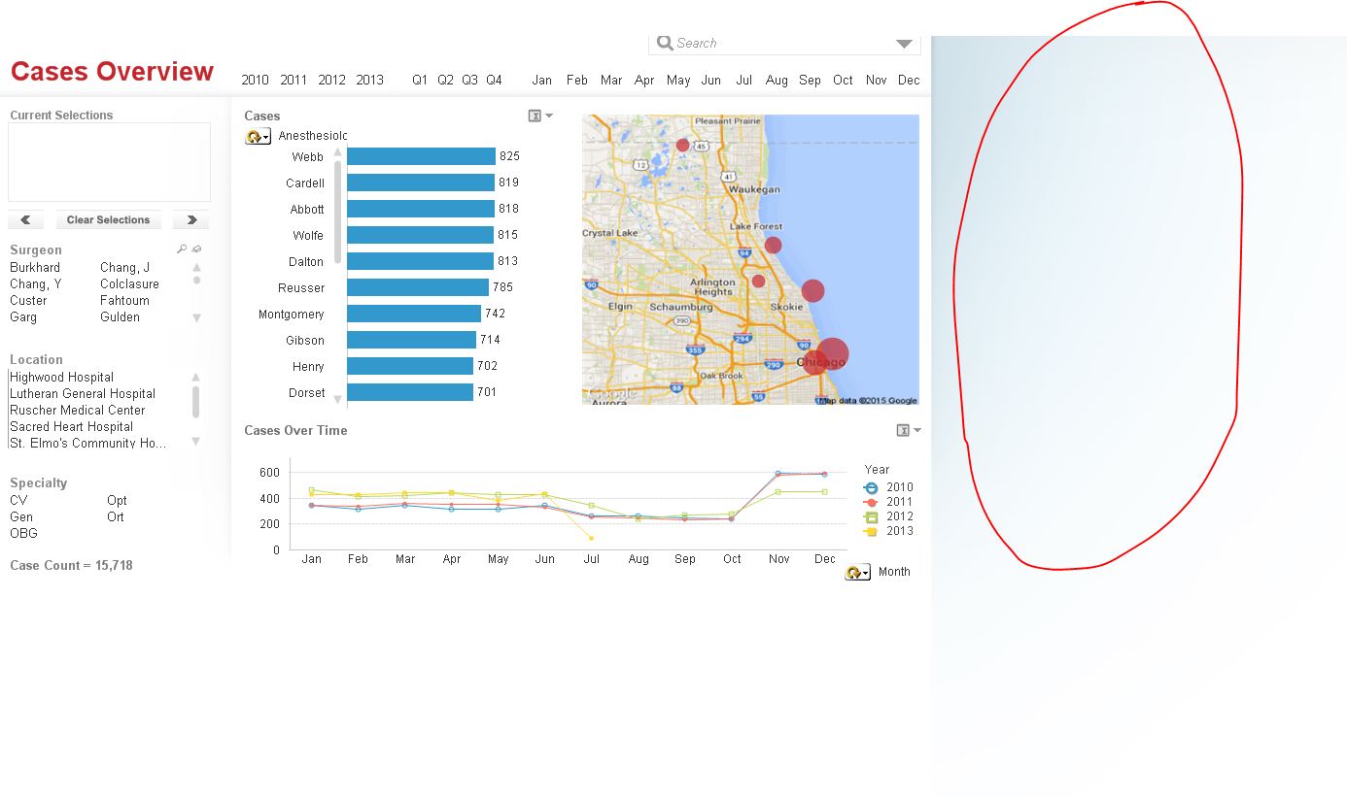Select the Gen specialty
Image resolution: width=1347 pixels, height=797 pixels.
pyautogui.click(x=21, y=516)
